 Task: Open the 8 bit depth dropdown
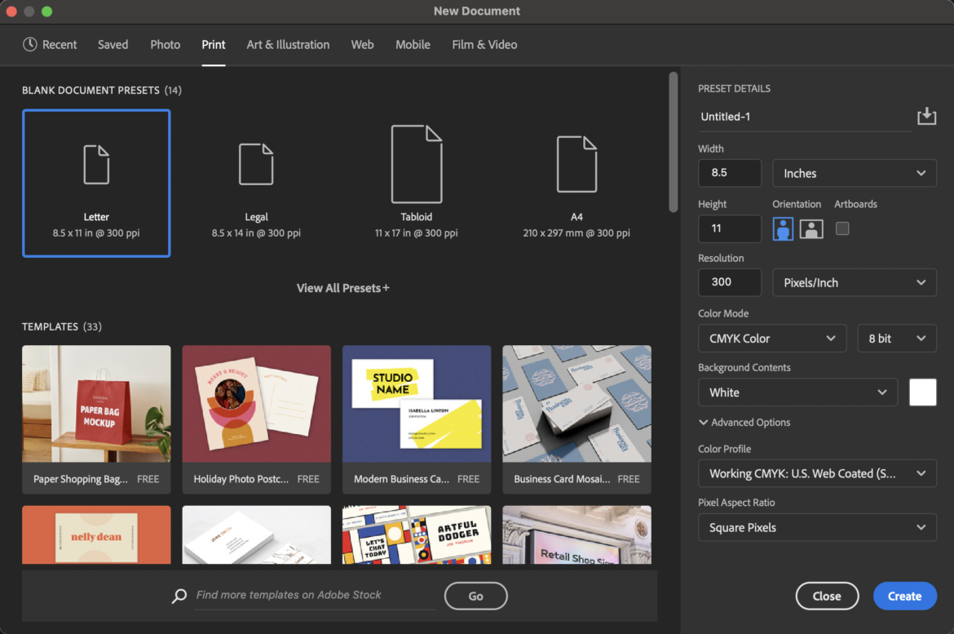[896, 339]
